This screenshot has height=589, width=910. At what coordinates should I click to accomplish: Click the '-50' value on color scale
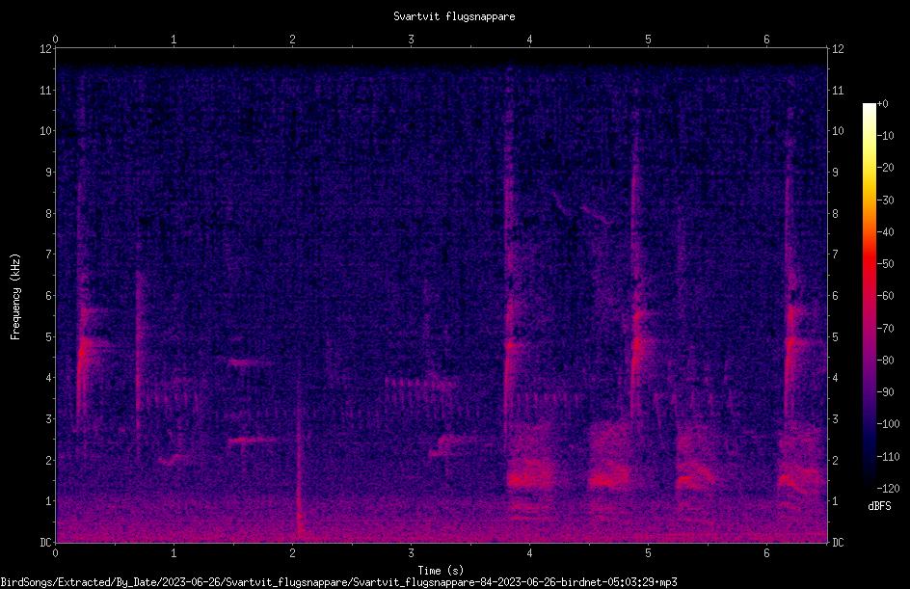886,263
